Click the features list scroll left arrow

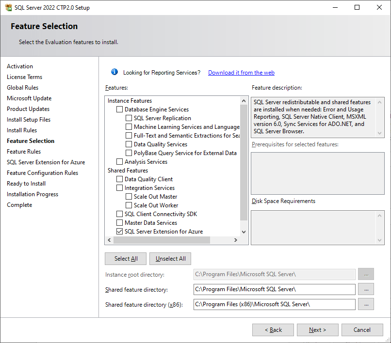[x=109, y=240]
